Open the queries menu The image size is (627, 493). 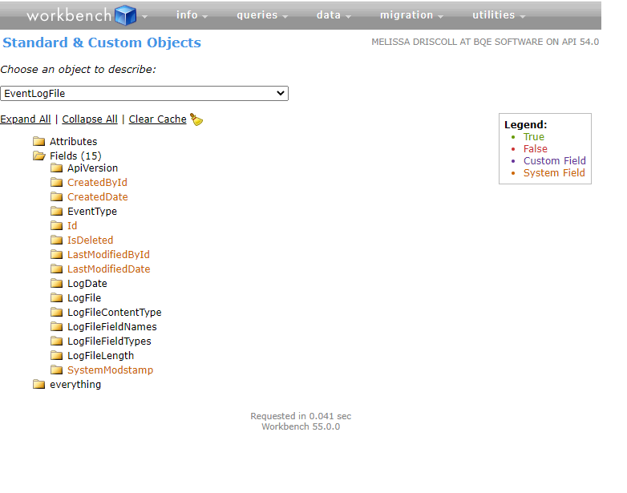pyautogui.click(x=262, y=15)
